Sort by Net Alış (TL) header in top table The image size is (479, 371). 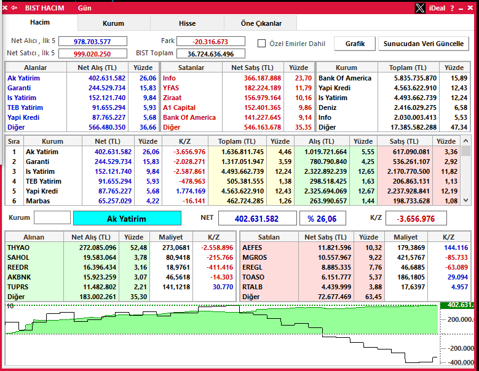tap(97, 68)
